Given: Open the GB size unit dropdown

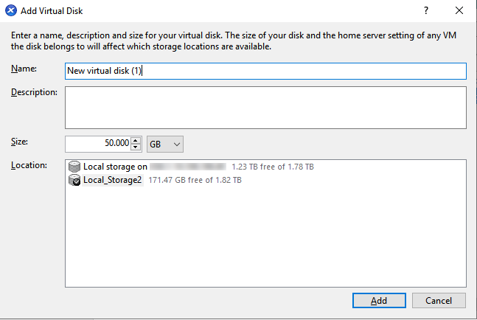Looking at the screenshot, I should [165, 145].
